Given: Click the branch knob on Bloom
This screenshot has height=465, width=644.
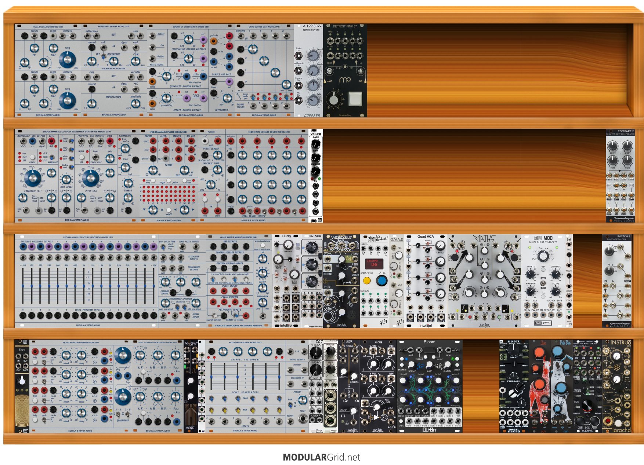Looking at the screenshot, I should coord(411,365).
